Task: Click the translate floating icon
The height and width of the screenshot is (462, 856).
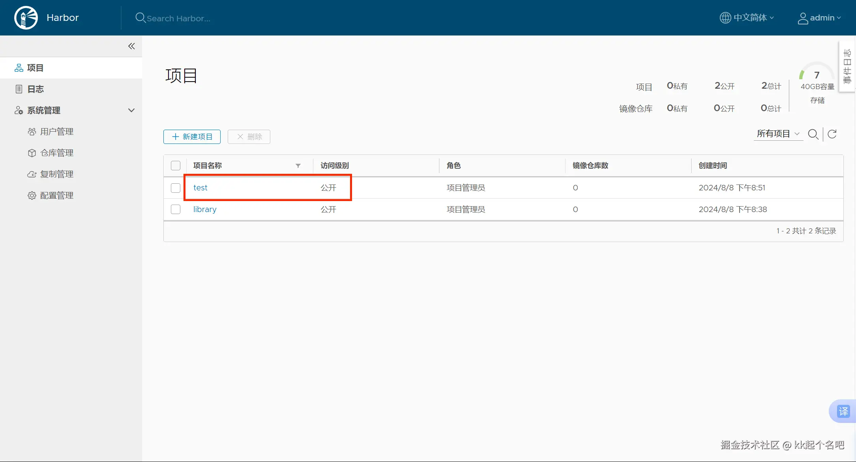Action: tap(843, 412)
